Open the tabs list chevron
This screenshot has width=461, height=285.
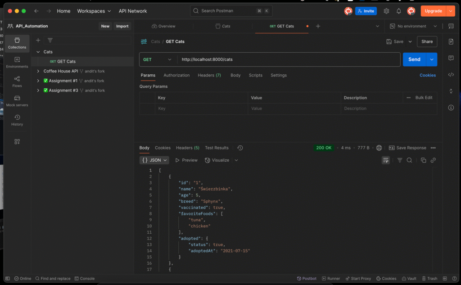tap(378, 26)
